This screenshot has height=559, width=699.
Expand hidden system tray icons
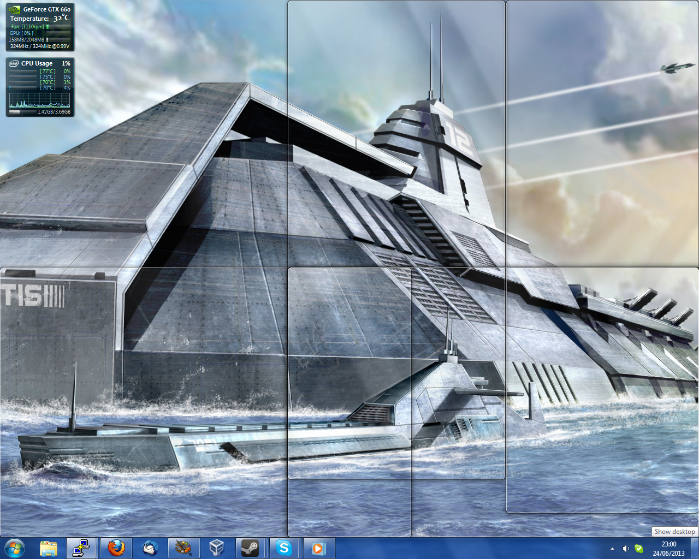click(612, 549)
